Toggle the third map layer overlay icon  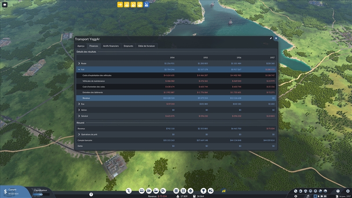305,191
